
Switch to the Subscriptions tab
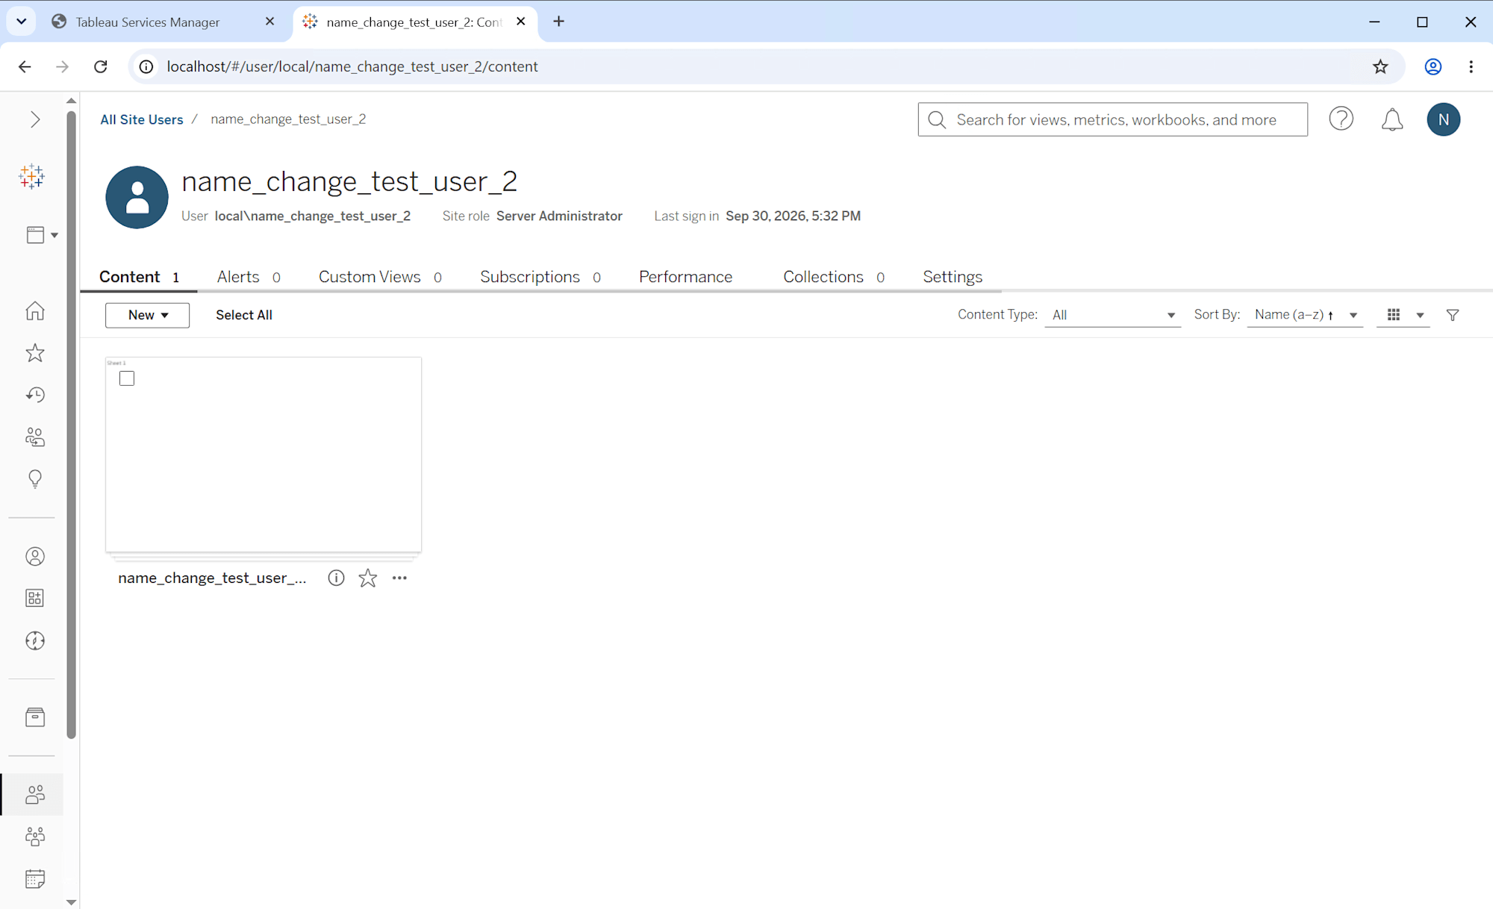(x=540, y=277)
